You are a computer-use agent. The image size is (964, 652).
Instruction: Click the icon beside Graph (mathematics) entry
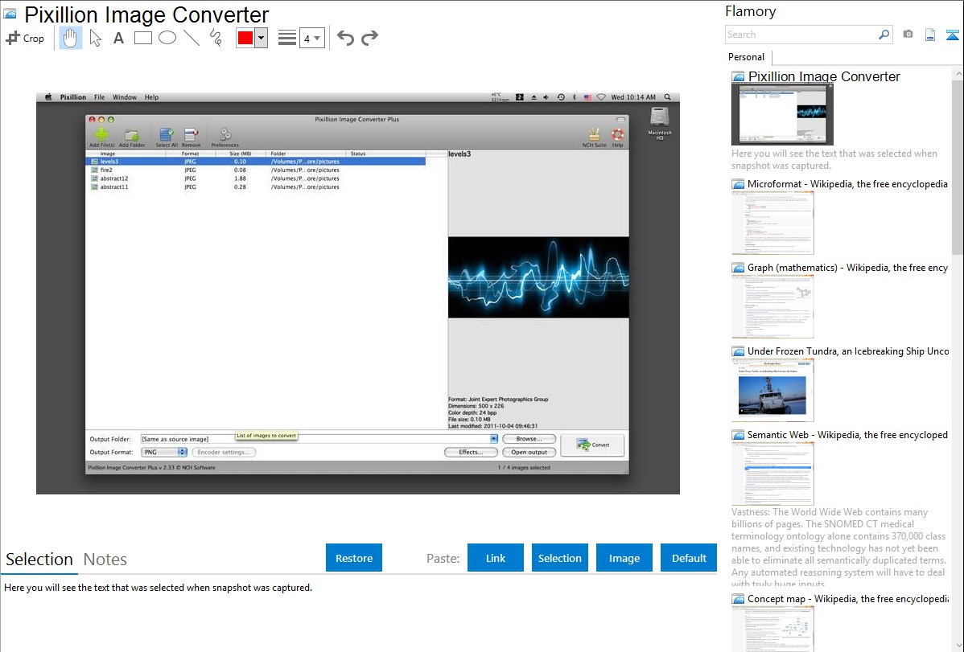738,268
